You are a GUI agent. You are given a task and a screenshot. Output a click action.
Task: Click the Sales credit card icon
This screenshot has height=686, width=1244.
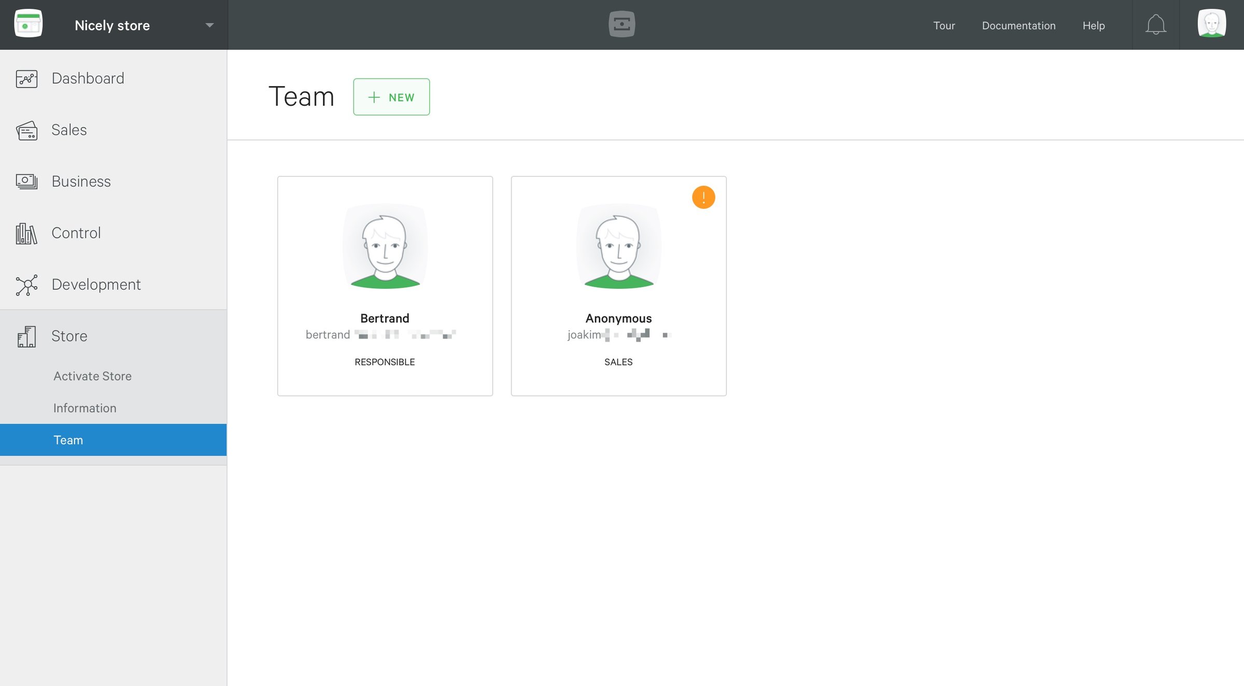coord(26,130)
